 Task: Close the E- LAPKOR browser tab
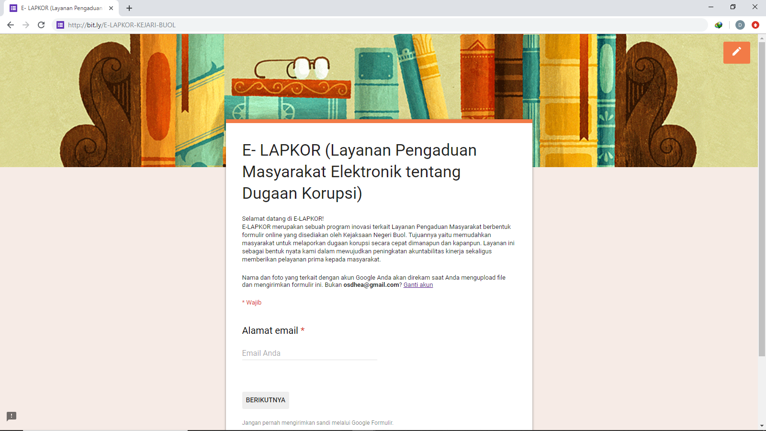click(111, 8)
